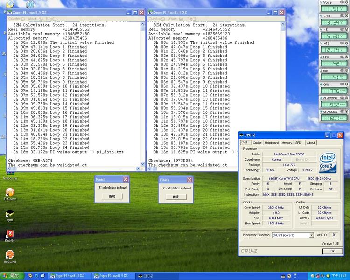Open About menu in left Super PI
350x280 pixels.
pyautogui.click(x=35, y=19)
